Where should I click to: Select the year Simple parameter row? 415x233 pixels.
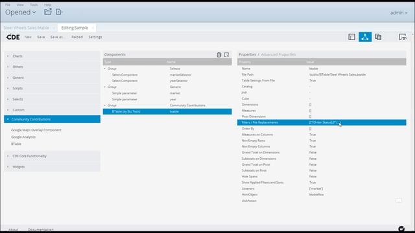pos(167,99)
